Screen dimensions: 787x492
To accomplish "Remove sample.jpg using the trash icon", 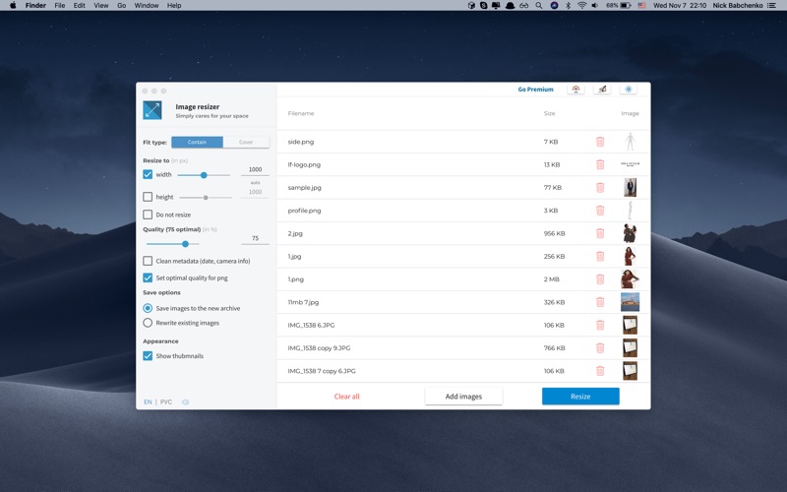I will 600,188.
